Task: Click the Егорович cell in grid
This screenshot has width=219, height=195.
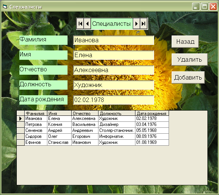Action: tap(85, 136)
